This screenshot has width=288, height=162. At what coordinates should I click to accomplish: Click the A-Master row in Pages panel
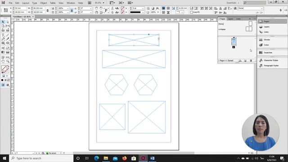tap(235, 29)
